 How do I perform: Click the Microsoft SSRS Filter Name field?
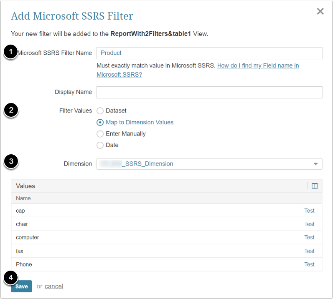point(209,53)
